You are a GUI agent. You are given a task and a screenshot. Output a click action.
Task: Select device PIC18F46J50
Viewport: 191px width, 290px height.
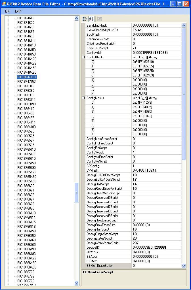[x=26, y=50]
